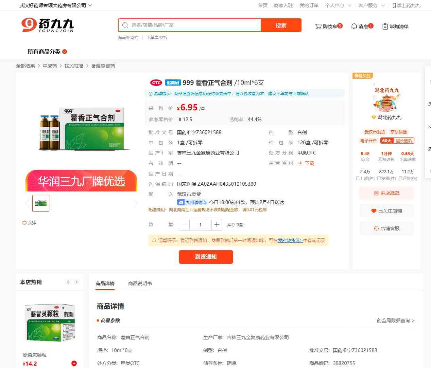Click the orange 到货通知 button
This screenshot has height=368, width=431.
(206, 257)
